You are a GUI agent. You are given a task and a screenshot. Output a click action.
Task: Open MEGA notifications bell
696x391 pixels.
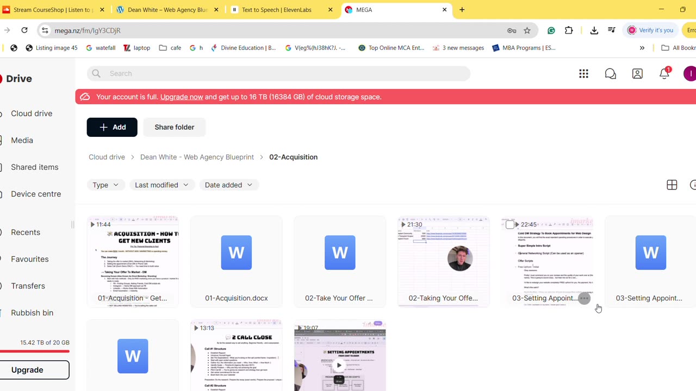click(x=664, y=73)
